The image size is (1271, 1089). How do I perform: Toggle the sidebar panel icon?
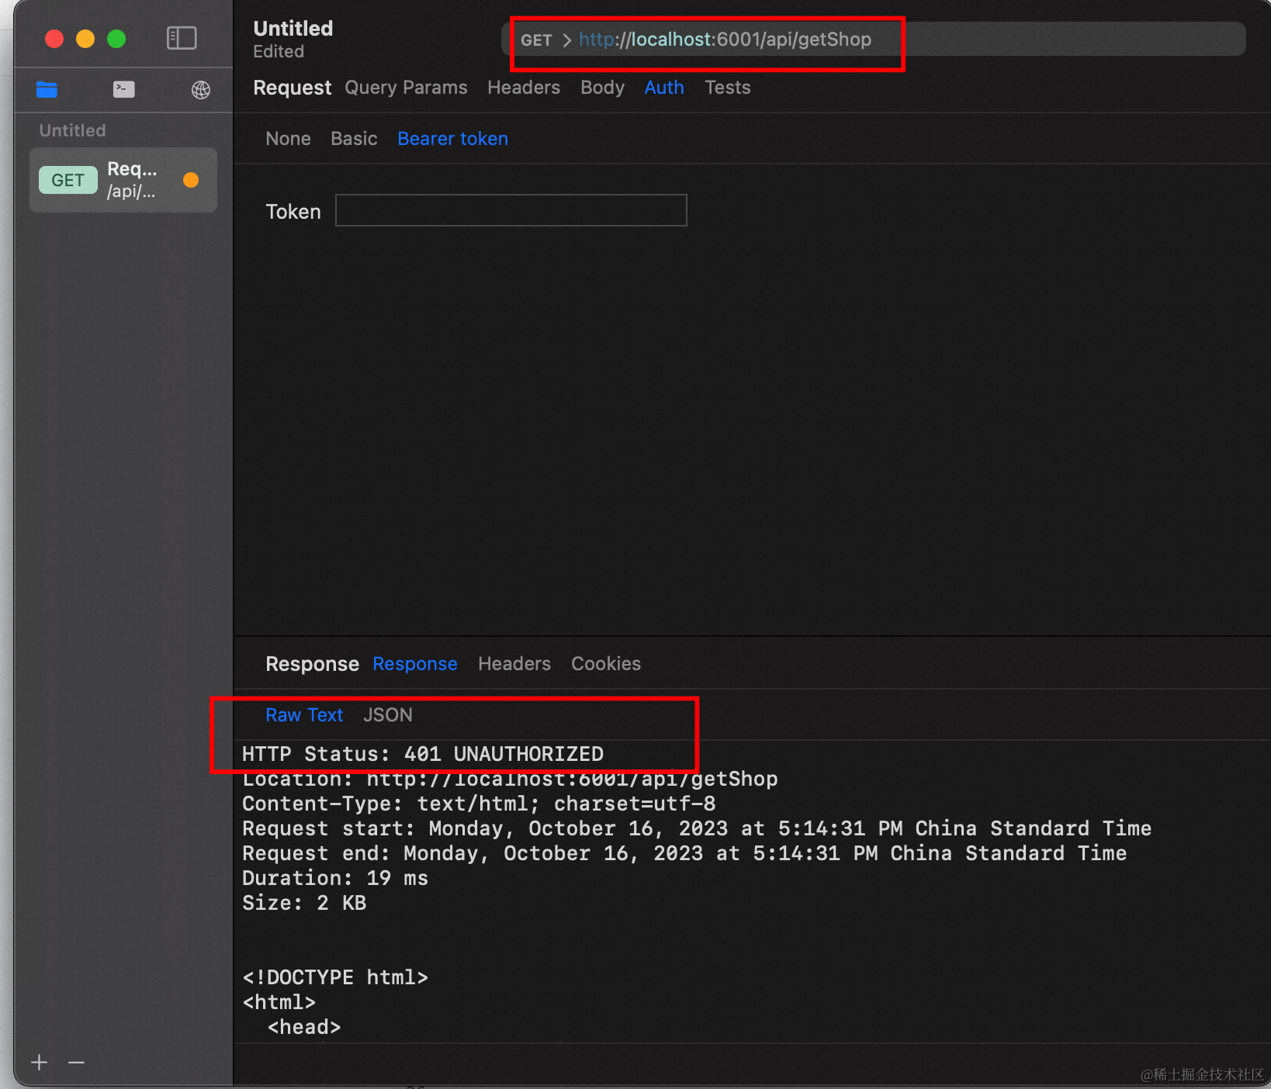point(182,38)
